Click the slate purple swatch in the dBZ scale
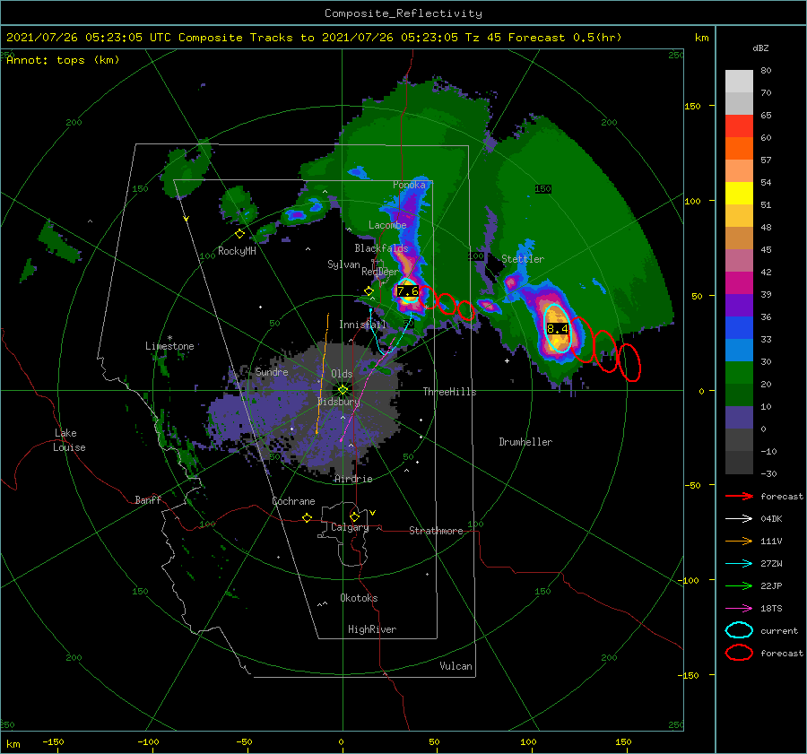Image resolution: width=807 pixels, height=754 pixels. click(739, 418)
